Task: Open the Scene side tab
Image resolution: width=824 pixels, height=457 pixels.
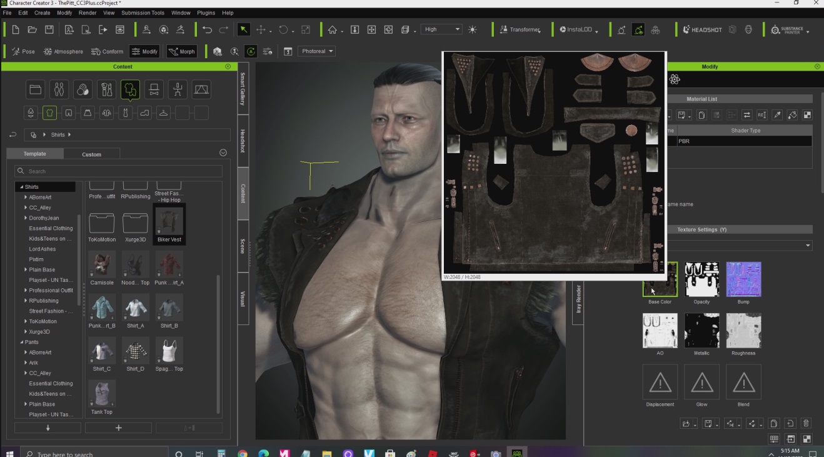Action: pos(243,246)
